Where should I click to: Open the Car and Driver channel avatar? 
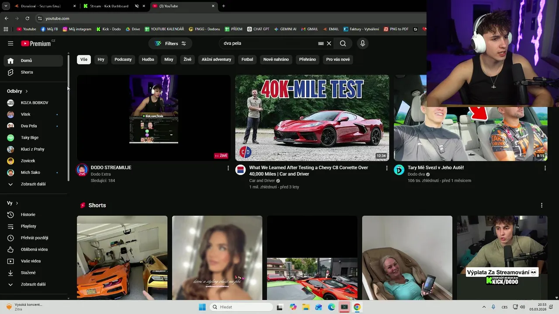pyautogui.click(x=241, y=170)
